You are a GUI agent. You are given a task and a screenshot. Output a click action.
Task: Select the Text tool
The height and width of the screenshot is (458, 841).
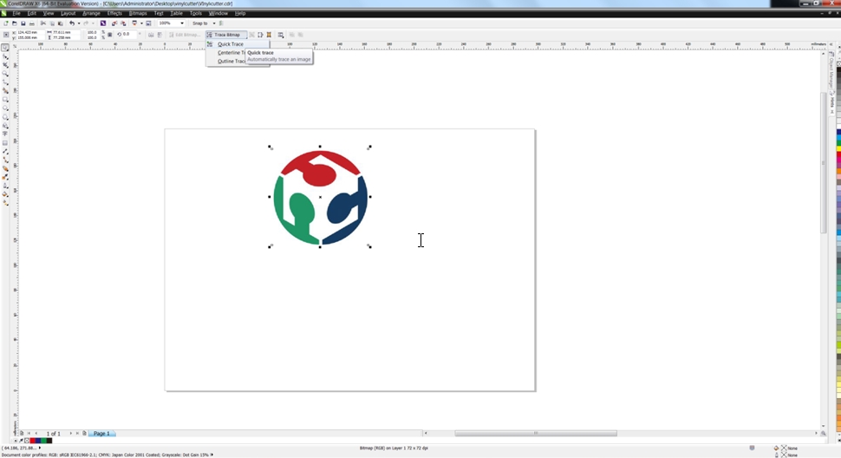point(5,134)
